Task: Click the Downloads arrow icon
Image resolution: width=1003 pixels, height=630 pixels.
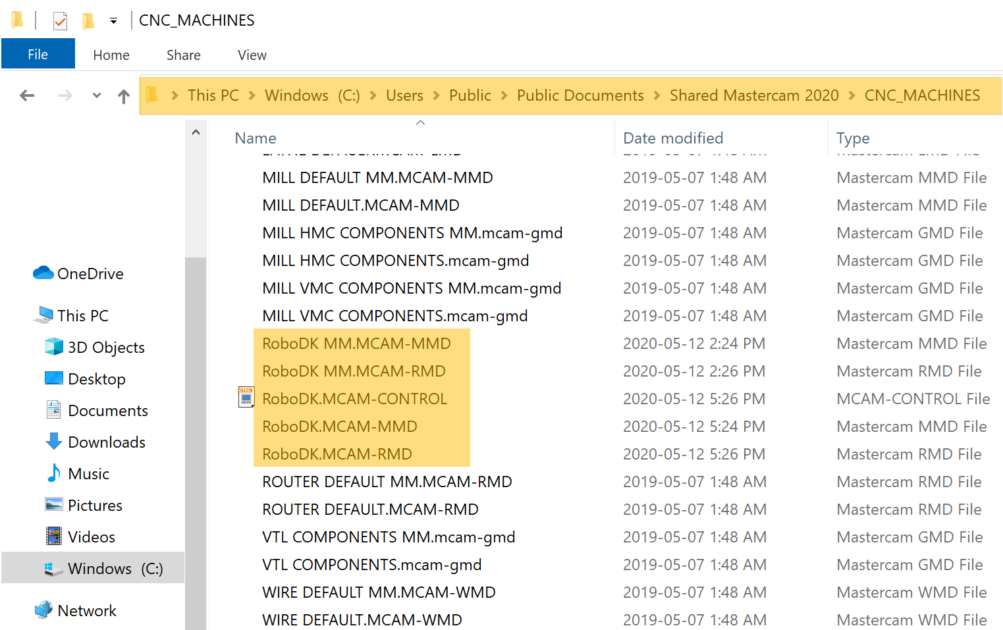Action: tap(53, 442)
